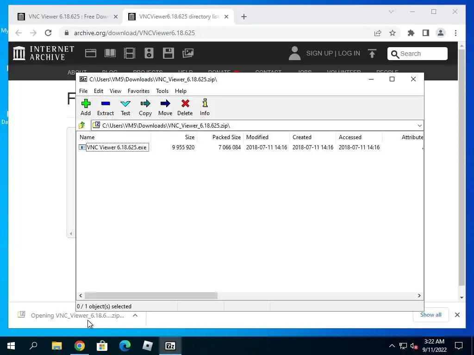Click the archive.org URL in address bar
The height and width of the screenshot is (355, 474).
click(x=134, y=33)
